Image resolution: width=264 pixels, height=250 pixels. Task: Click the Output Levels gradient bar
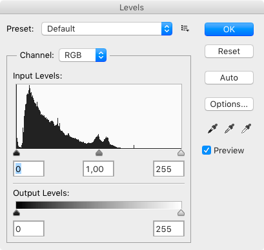click(99, 205)
